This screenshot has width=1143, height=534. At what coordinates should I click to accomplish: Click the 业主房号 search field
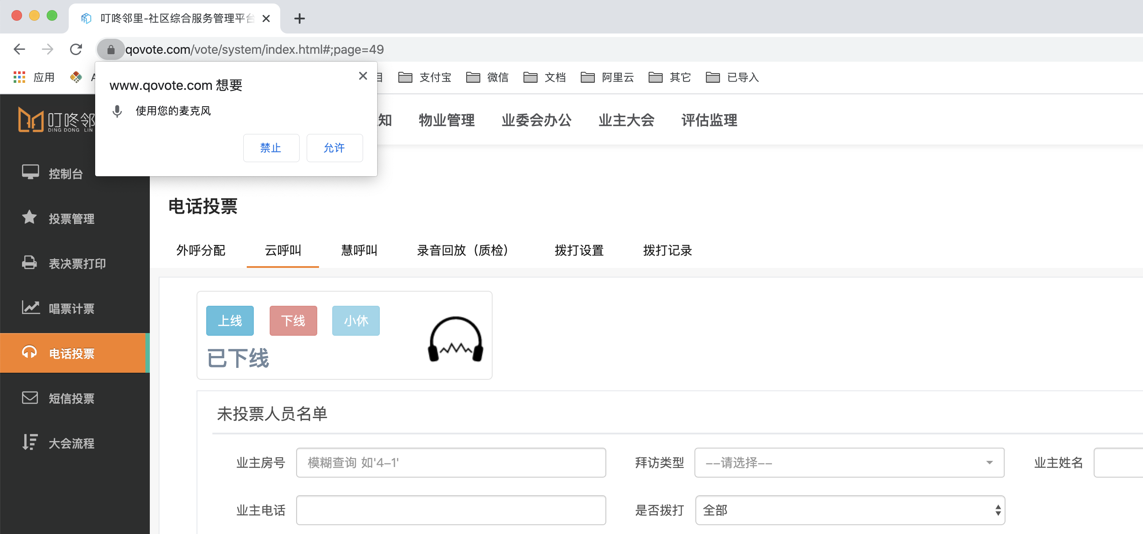click(450, 463)
